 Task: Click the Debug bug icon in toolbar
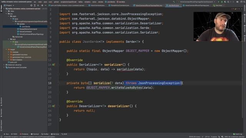[222, 2]
